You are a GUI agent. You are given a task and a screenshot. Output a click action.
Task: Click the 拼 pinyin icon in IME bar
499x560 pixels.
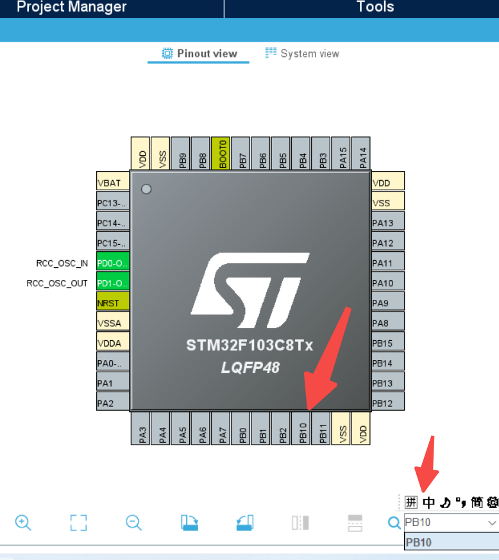[411, 502]
